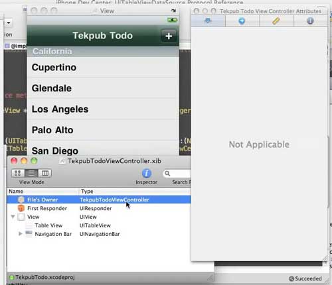Click the UIView type cell
Screen dimensions: 332x285
pyautogui.click(x=88, y=217)
